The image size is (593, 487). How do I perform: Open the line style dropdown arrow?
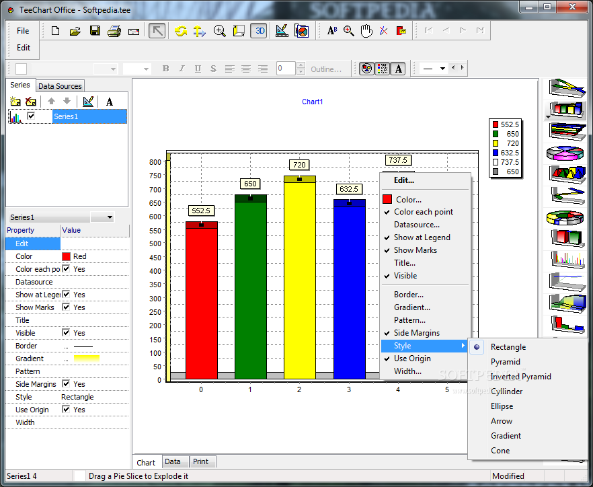tap(442, 69)
